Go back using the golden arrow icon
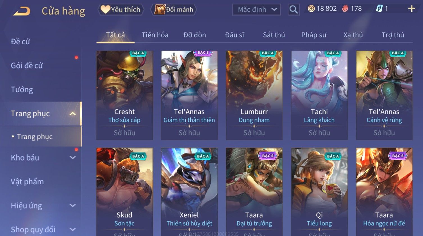Image resolution: width=423 pixels, height=236 pixels. (x=22, y=11)
